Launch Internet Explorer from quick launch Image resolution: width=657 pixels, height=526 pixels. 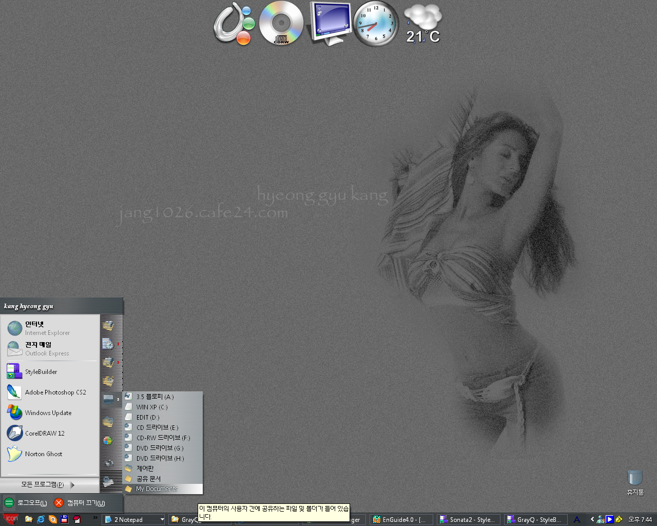click(x=41, y=519)
